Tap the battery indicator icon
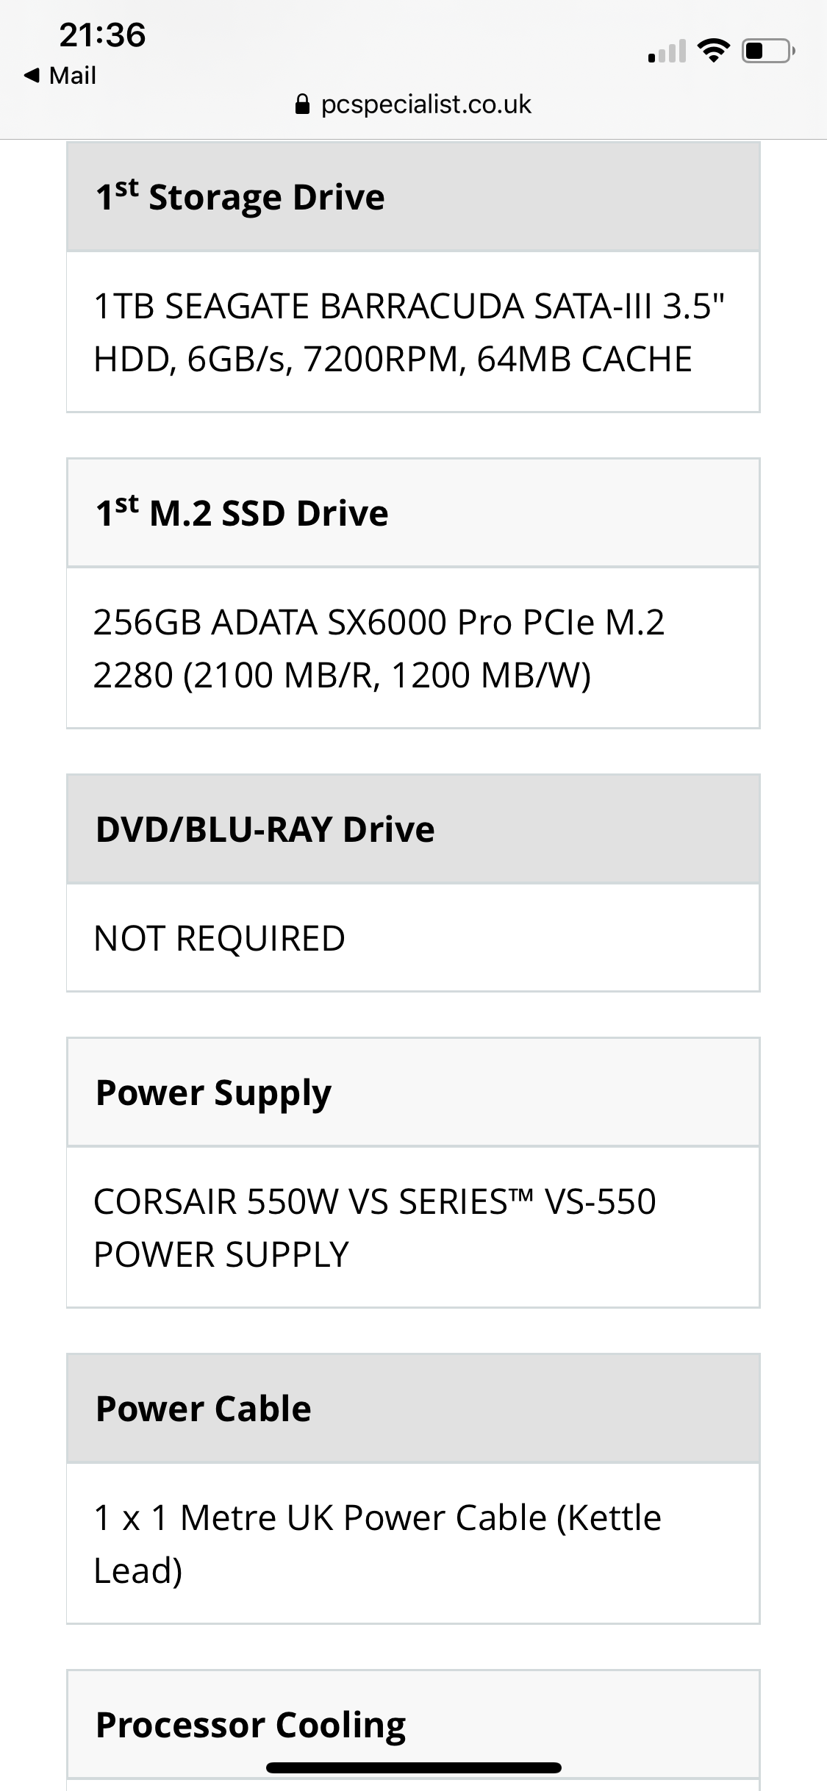The height and width of the screenshot is (1791, 827). coord(768,51)
